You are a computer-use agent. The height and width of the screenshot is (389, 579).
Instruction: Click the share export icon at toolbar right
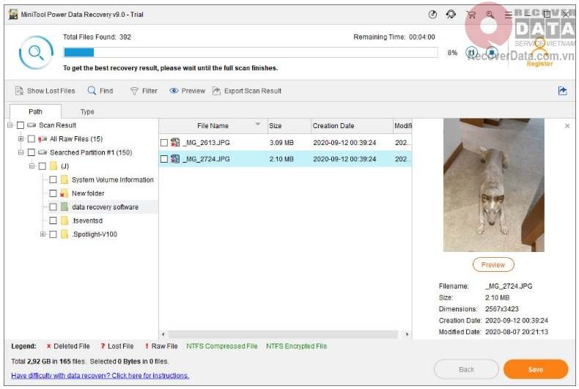pyautogui.click(x=562, y=91)
